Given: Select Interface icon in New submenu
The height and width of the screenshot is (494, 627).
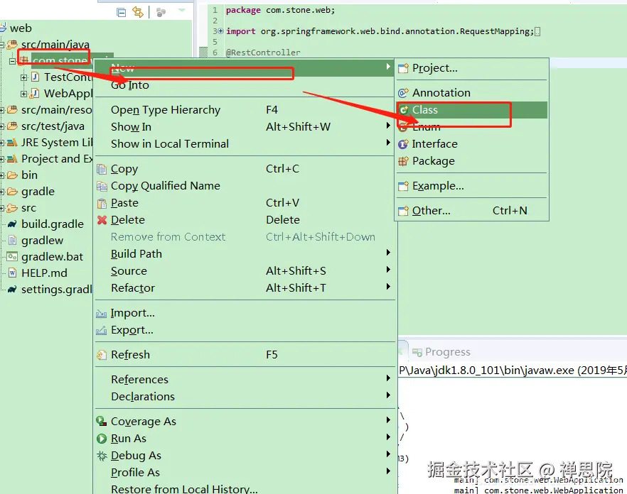Looking at the screenshot, I should point(403,144).
